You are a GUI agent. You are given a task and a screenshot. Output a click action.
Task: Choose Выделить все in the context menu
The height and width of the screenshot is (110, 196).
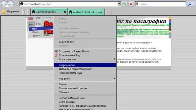coord(85,42)
